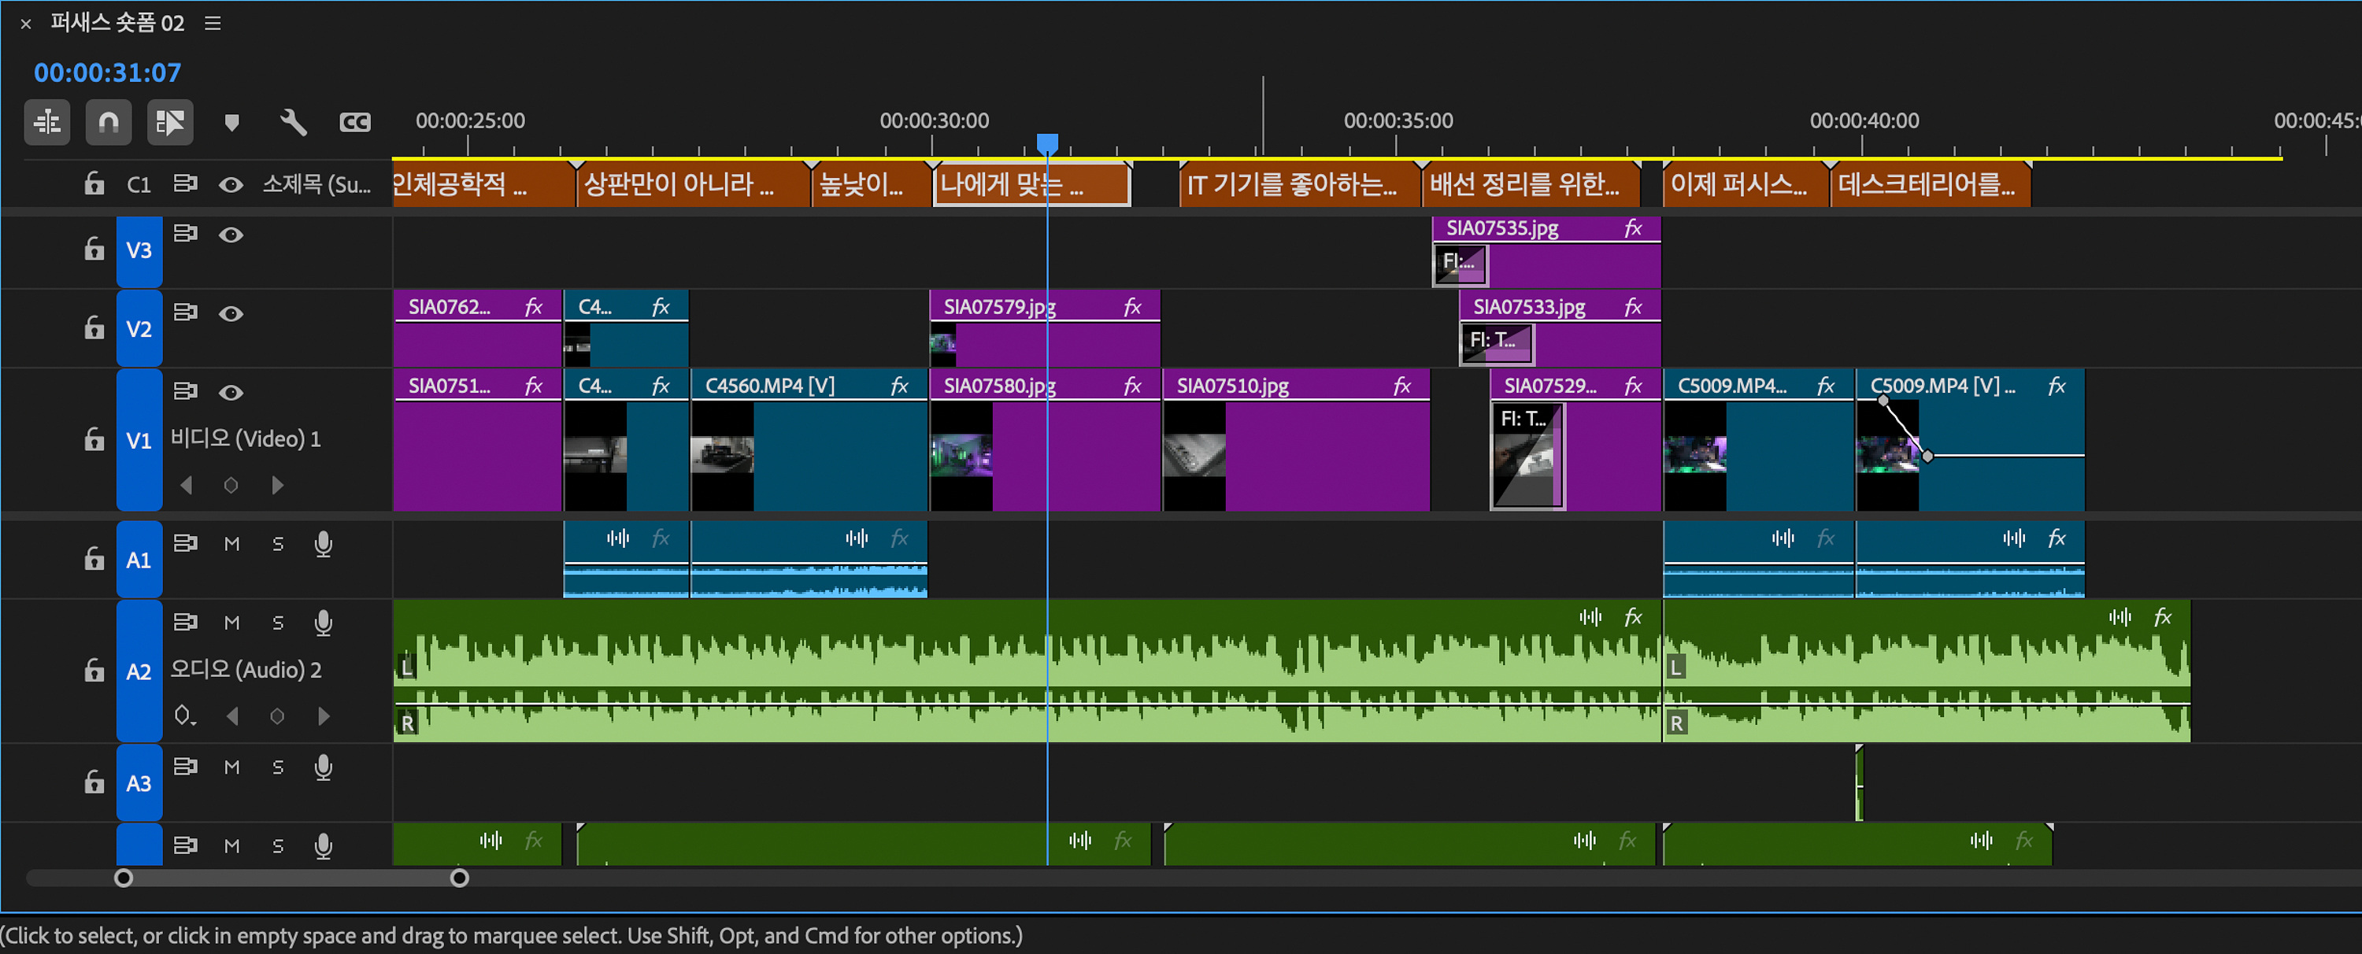Viewport: 2362px width, 954px height.
Task: Mute audio track A1
Action: (232, 545)
